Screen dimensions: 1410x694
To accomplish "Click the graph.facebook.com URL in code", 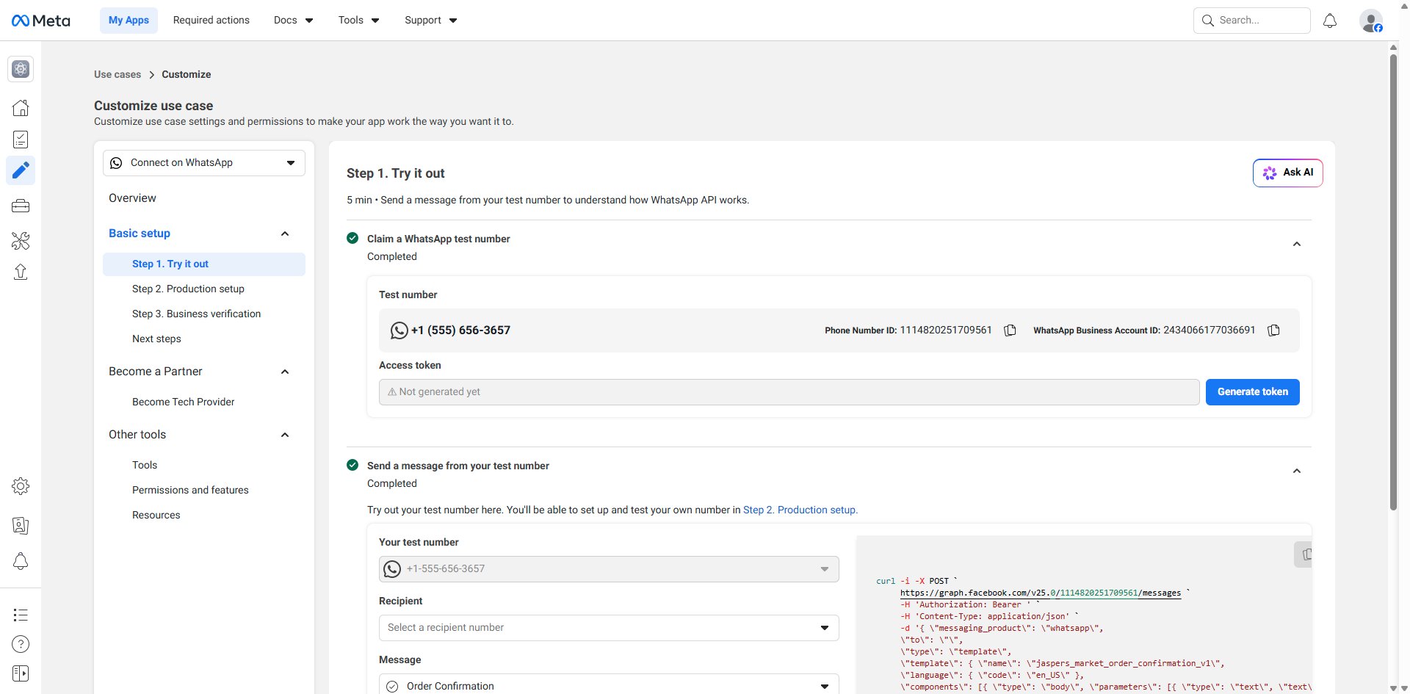I will tap(1041, 593).
